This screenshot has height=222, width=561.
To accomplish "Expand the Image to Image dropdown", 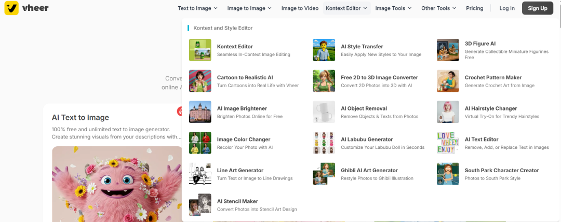I will [x=249, y=8].
